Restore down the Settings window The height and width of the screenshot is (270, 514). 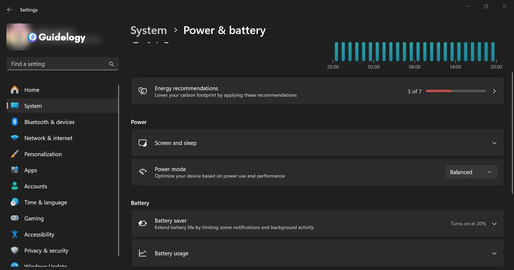click(x=486, y=6)
